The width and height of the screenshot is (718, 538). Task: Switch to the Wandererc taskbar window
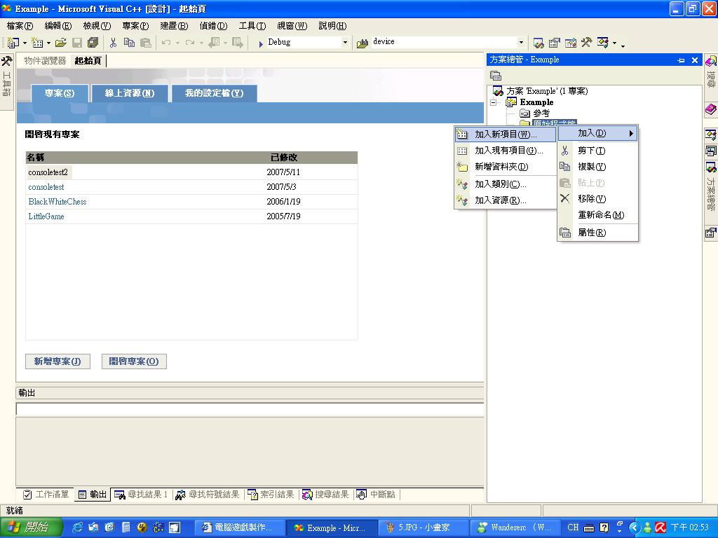pos(516,527)
